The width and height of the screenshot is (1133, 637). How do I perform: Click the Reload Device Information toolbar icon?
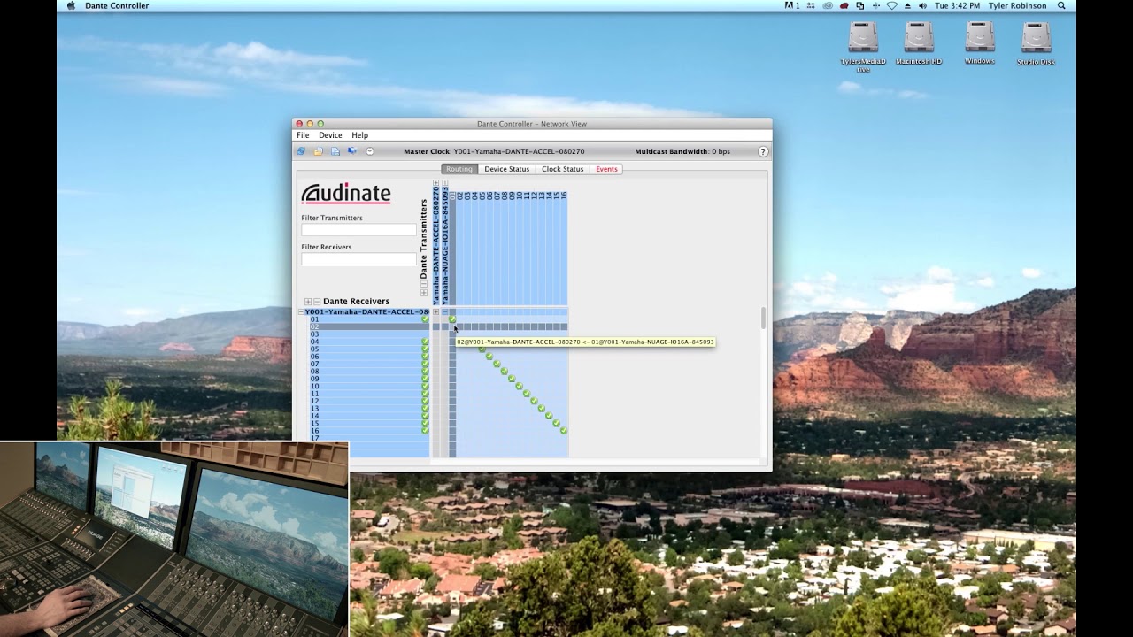(301, 151)
